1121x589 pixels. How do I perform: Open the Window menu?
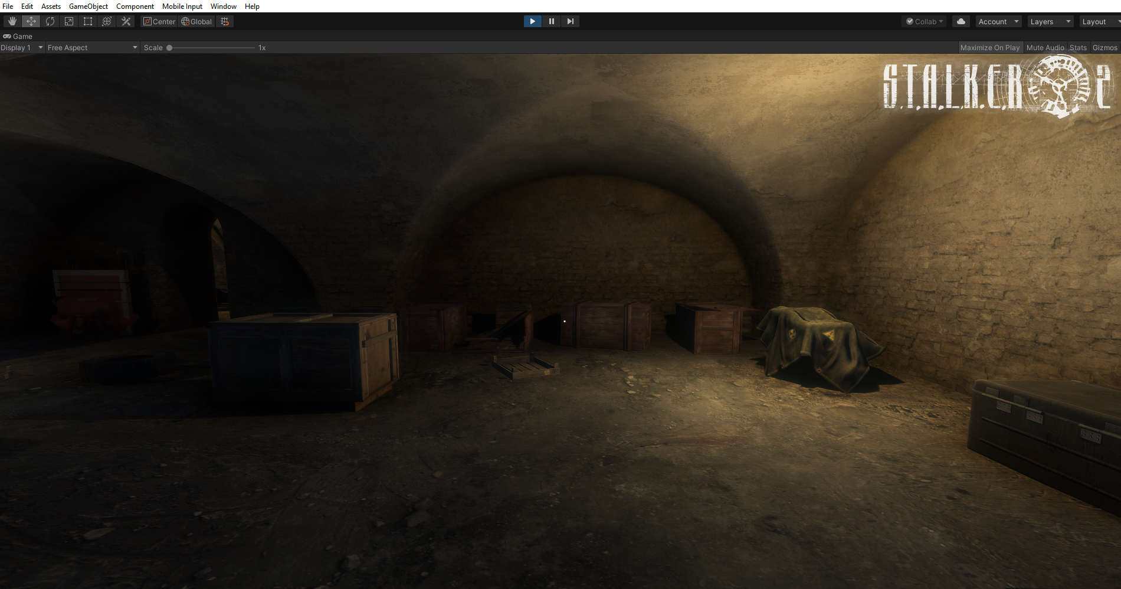[x=224, y=6]
